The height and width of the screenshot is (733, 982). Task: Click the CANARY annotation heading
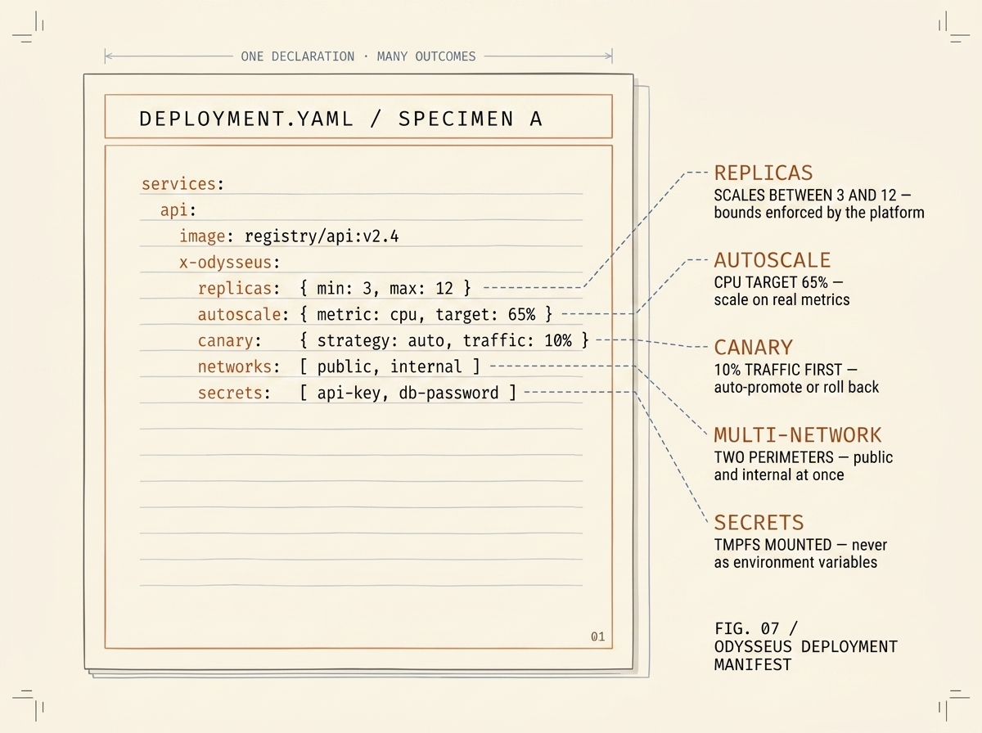pyautogui.click(x=754, y=348)
